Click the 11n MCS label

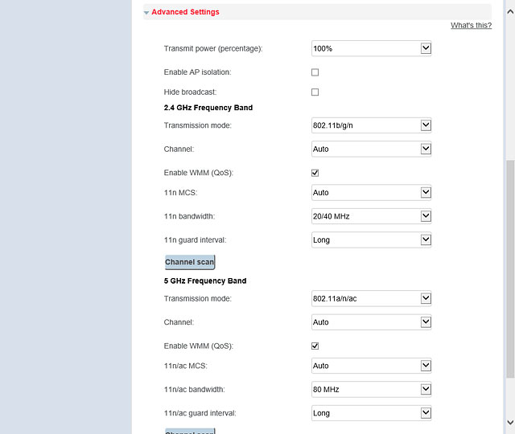click(180, 193)
